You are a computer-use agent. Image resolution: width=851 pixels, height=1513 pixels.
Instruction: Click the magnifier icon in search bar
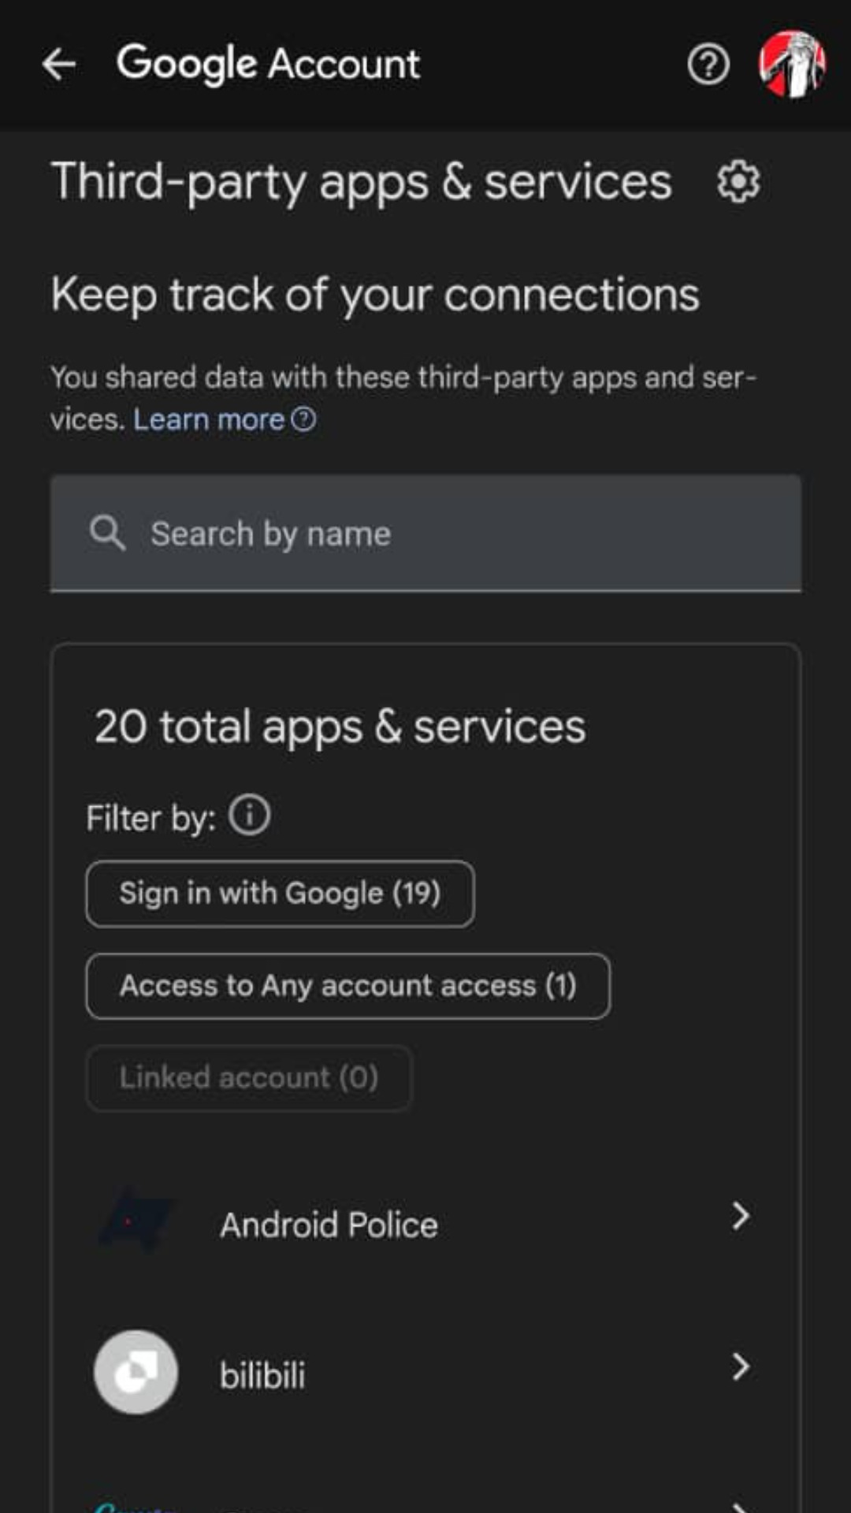click(107, 533)
